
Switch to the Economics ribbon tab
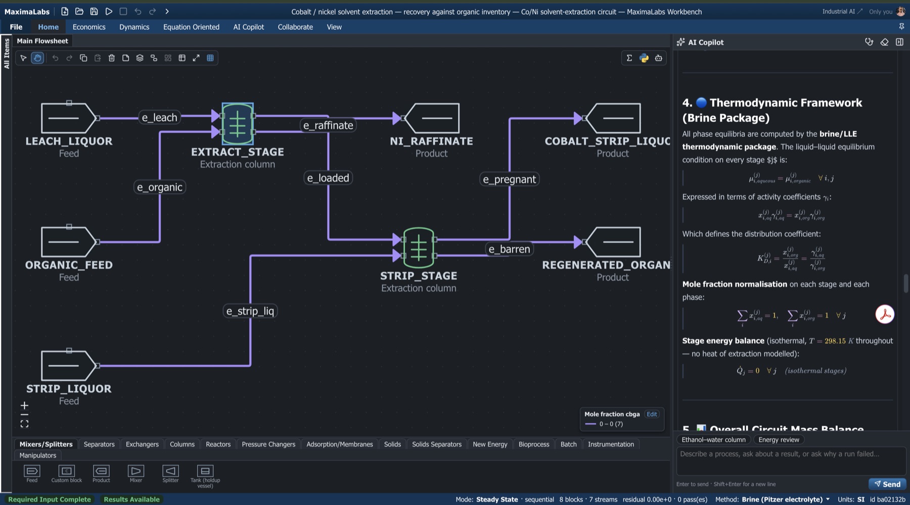pos(89,27)
